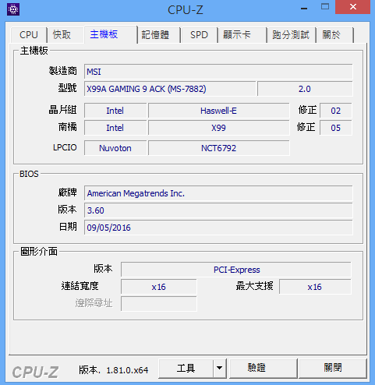Click the 連結寬度 value x16
The height and width of the screenshot is (385, 375).
coord(159,287)
